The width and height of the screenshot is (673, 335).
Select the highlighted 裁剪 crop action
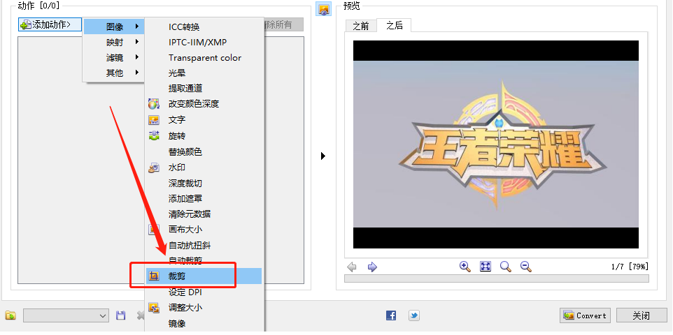[204, 276]
